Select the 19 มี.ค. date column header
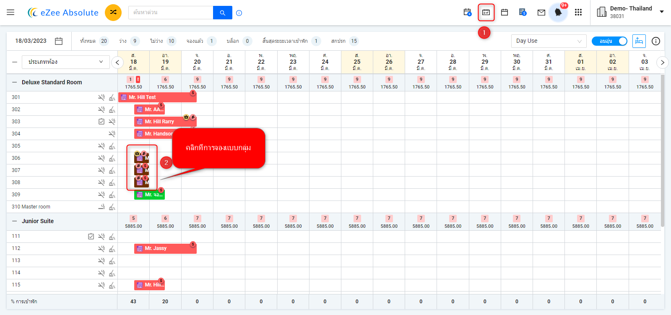 (165, 62)
